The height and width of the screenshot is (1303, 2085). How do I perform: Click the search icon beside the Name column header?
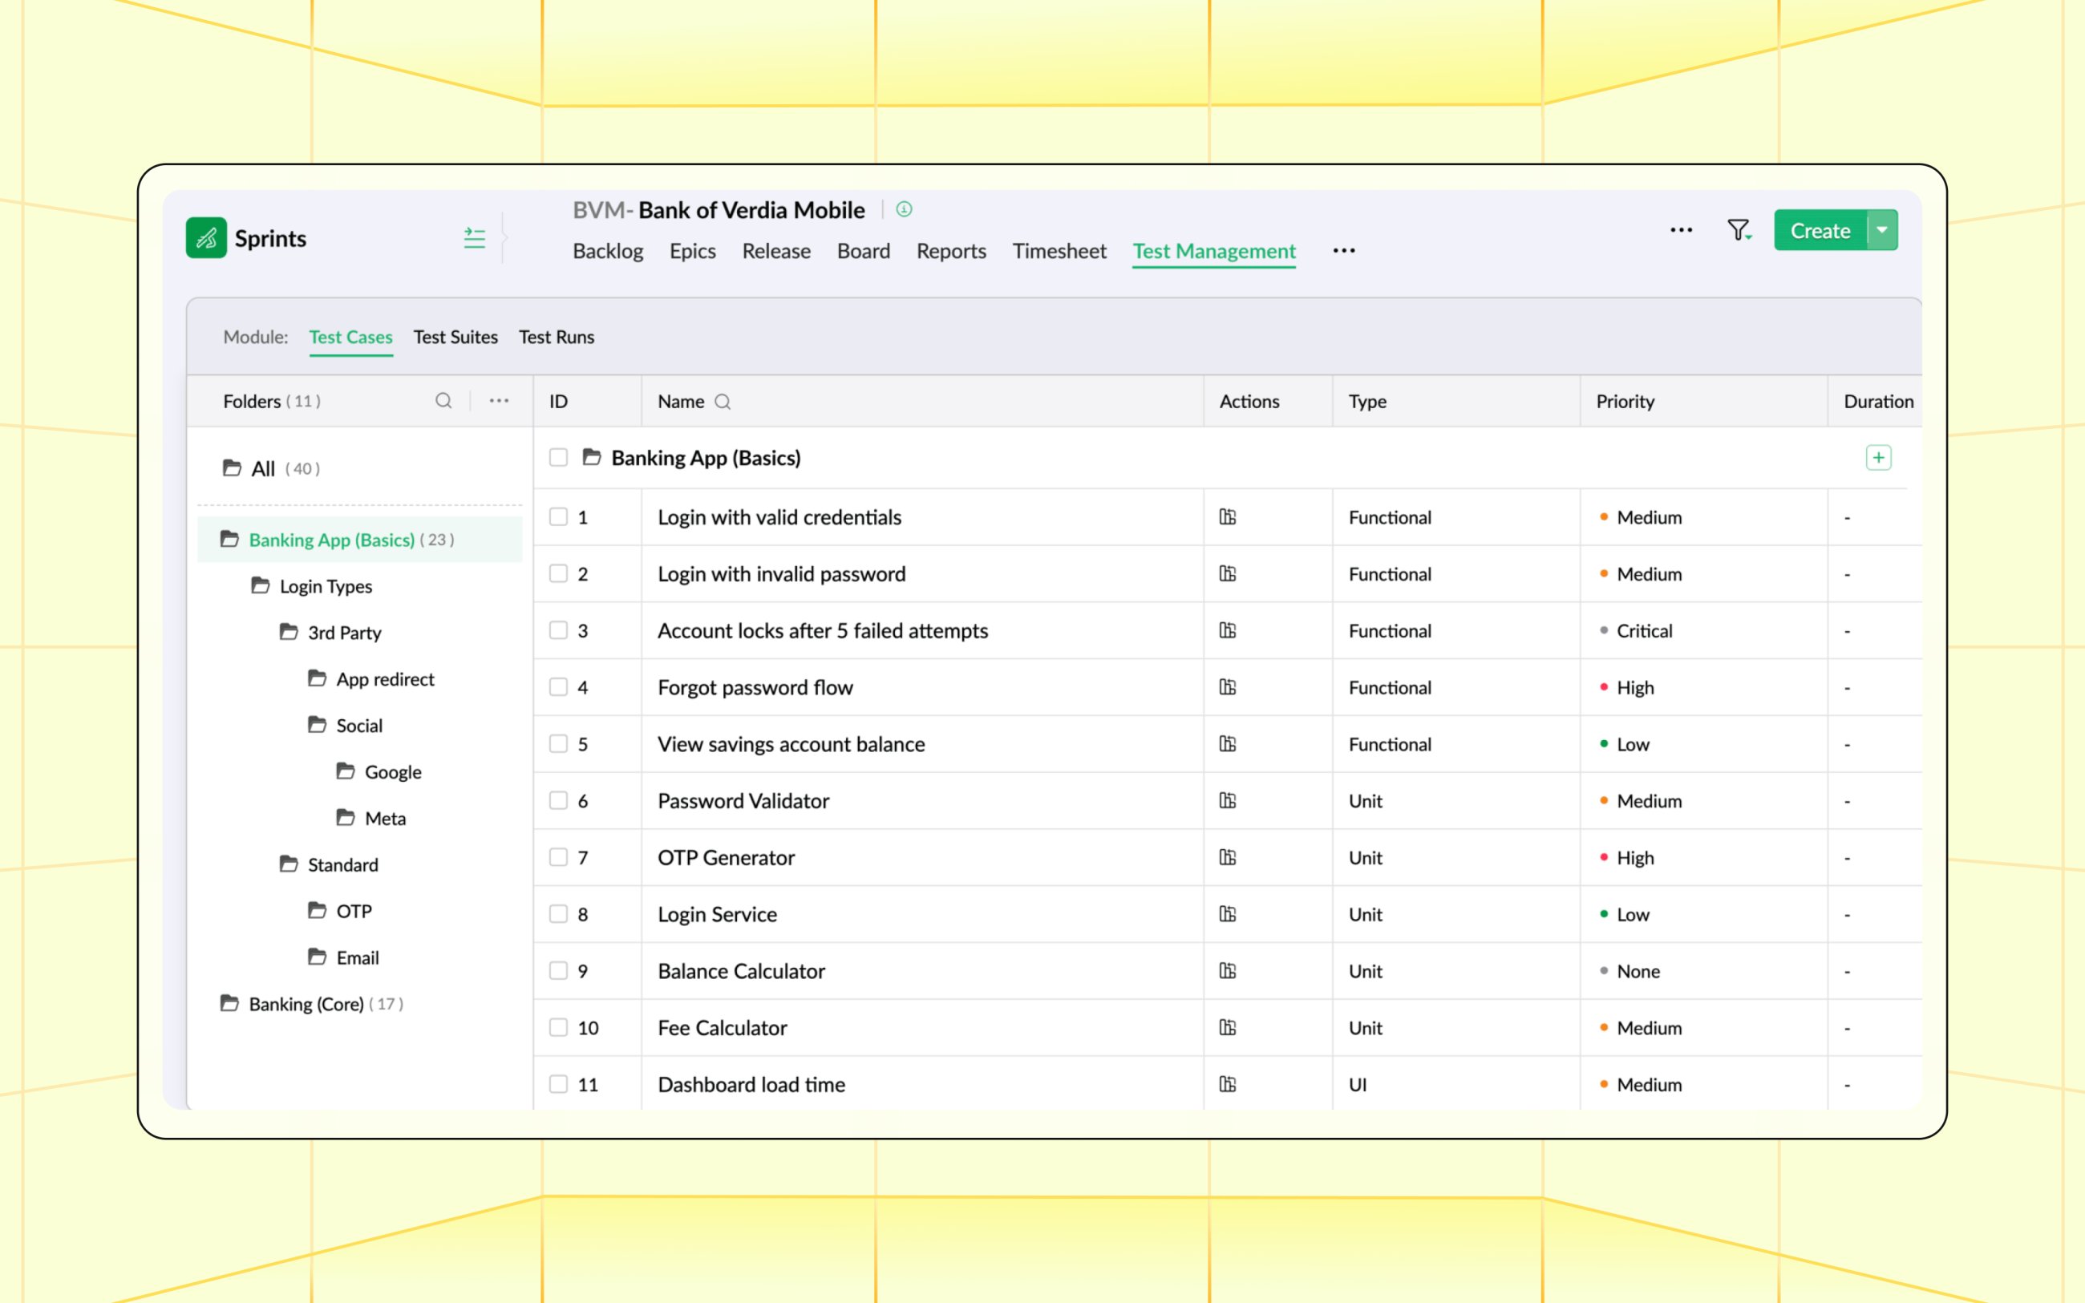point(723,402)
